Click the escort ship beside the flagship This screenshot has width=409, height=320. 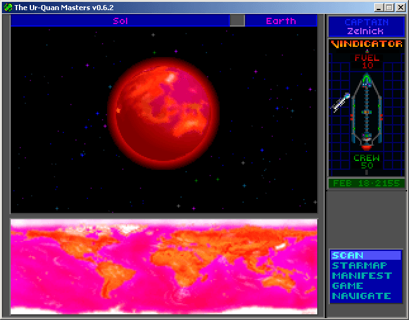[x=341, y=102]
